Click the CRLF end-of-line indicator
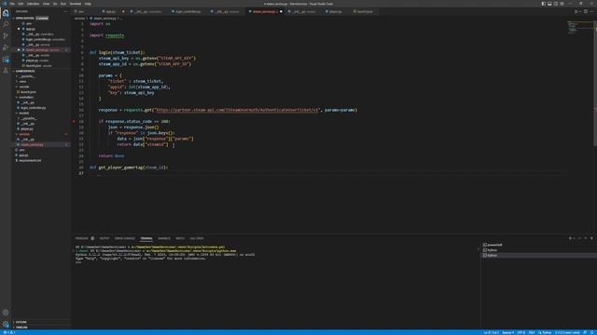The width and height of the screenshot is (597, 335). [x=532, y=332]
